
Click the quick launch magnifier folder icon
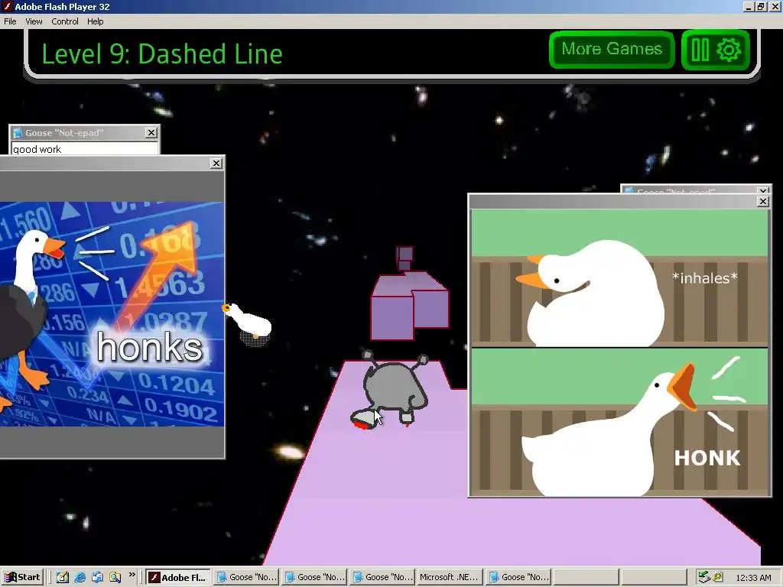pyautogui.click(x=115, y=578)
